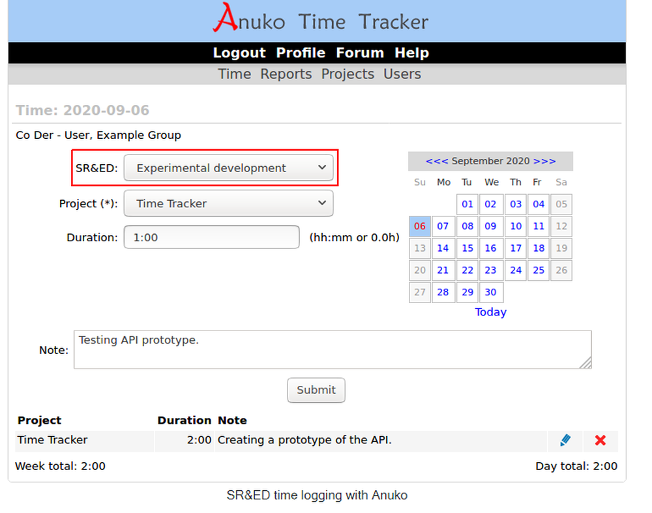Select September 19 in the calendar
The height and width of the screenshot is (513, 652).
[561, 248]
